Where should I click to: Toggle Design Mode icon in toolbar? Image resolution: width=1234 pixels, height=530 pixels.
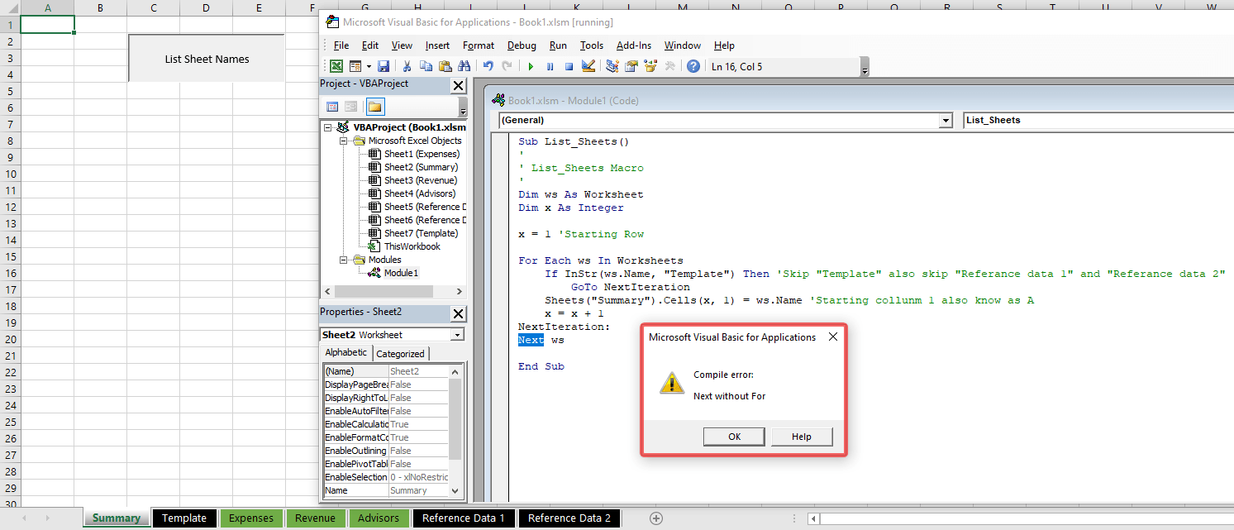588,66
